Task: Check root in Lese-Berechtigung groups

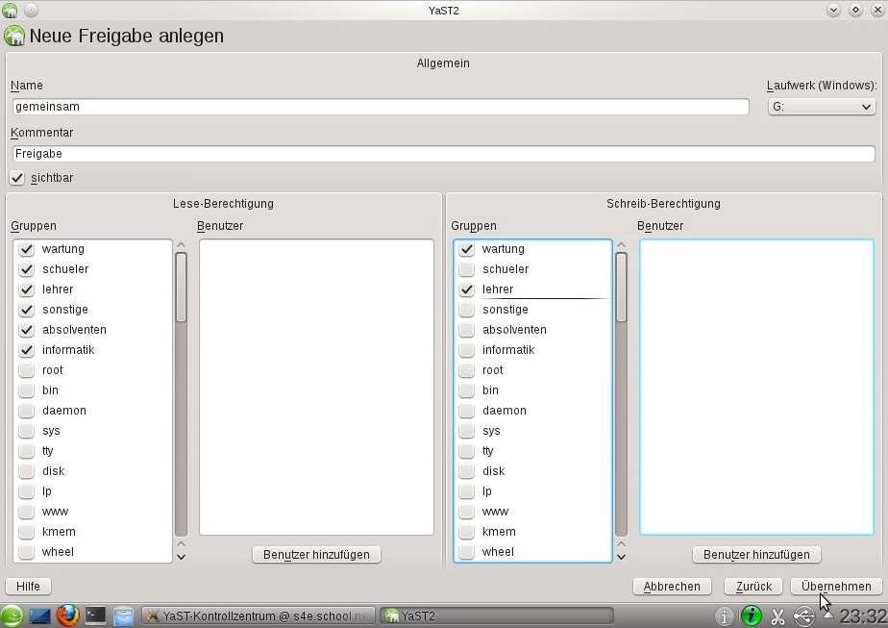Action: [x=26, y=370]
